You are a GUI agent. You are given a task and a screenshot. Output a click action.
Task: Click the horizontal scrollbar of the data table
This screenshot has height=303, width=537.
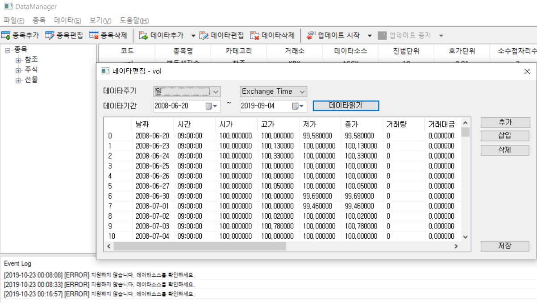(x=200, y=246)
